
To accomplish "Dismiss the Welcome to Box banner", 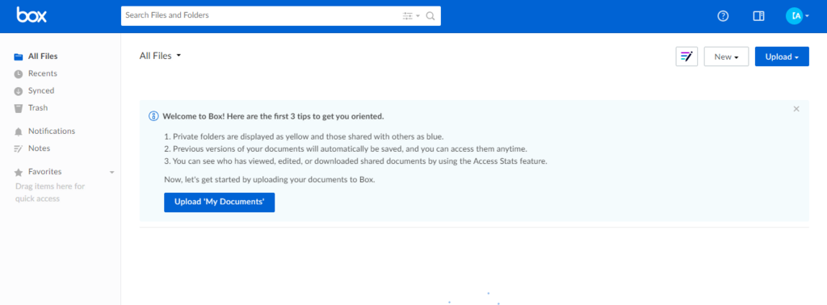I will (x=796, y=109).
